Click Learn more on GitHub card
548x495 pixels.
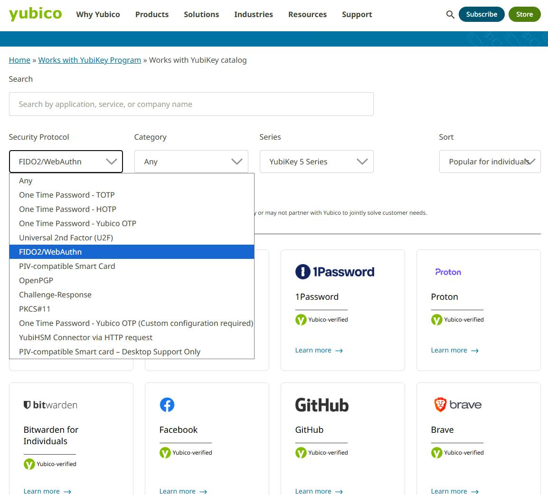319,491
